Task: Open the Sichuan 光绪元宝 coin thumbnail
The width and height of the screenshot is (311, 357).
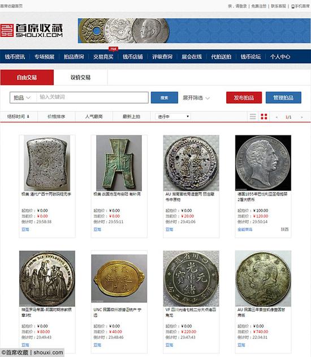Action: pyautogui.click(x=191, y=278)
